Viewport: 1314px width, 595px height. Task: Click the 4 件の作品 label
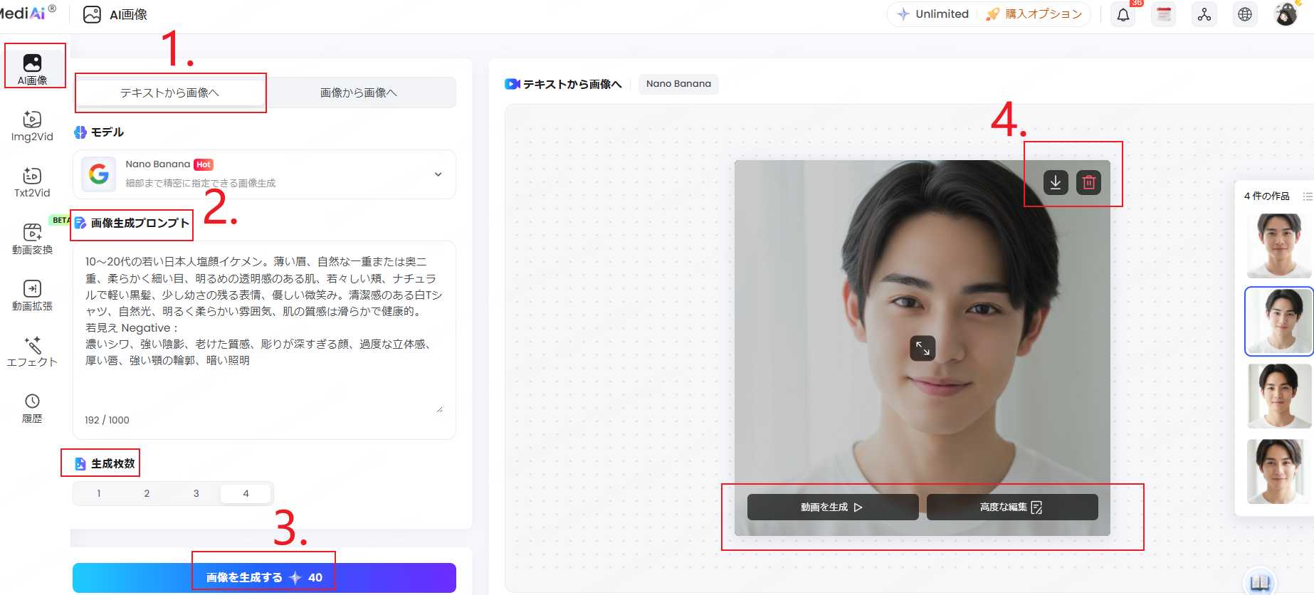click(x=1266, y=196)
